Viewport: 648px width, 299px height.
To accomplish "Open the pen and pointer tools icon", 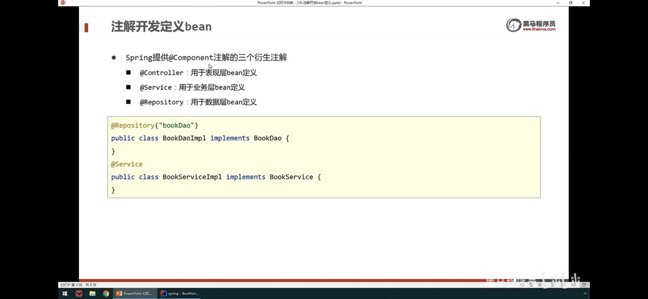I will [531, 285].
